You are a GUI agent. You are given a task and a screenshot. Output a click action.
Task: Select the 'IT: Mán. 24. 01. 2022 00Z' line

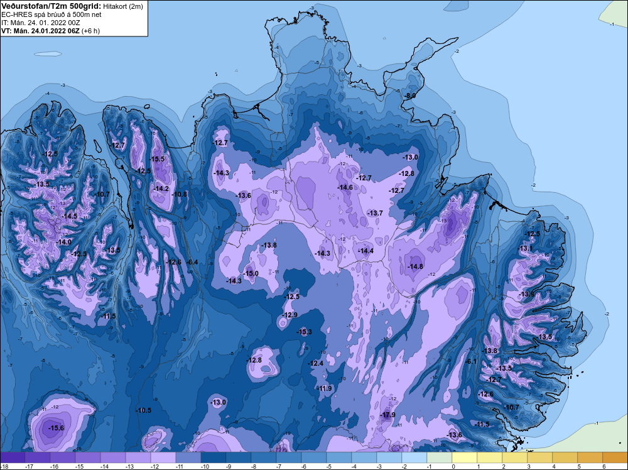tap(40, 23)
